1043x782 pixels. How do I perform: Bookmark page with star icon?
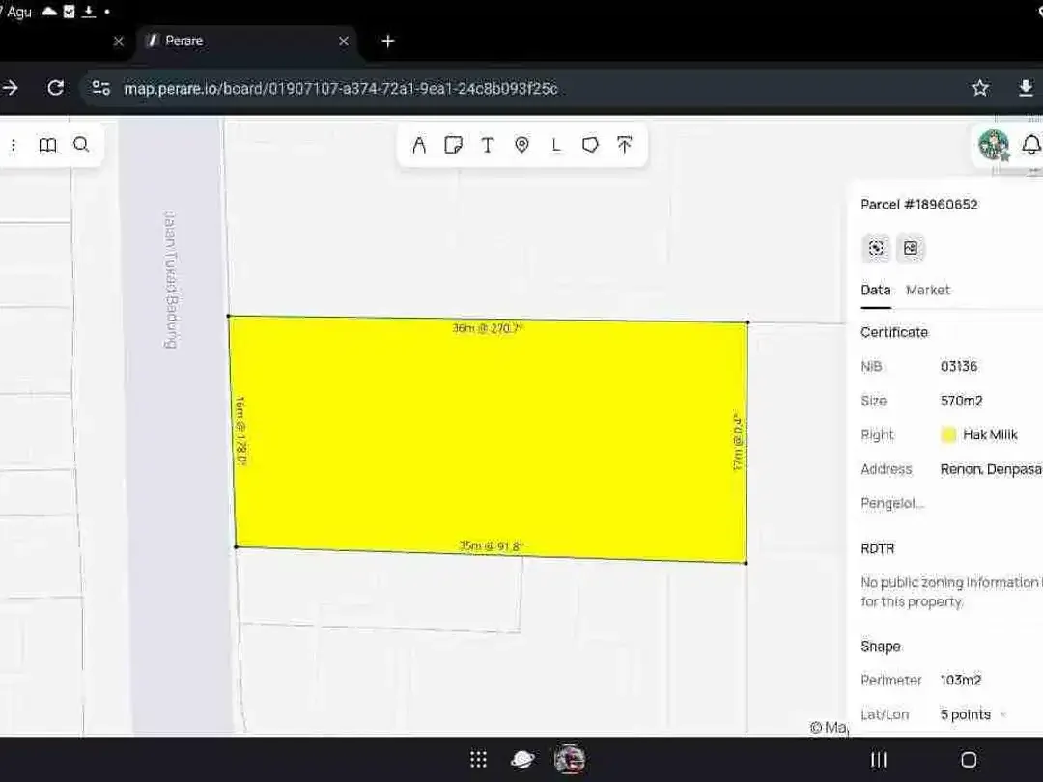pos(980,88)
